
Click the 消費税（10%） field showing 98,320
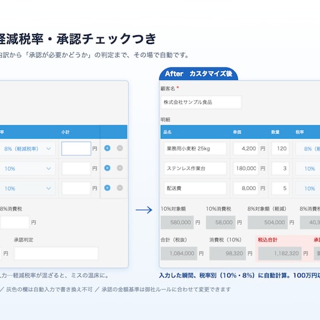click(x=227, y=253)
